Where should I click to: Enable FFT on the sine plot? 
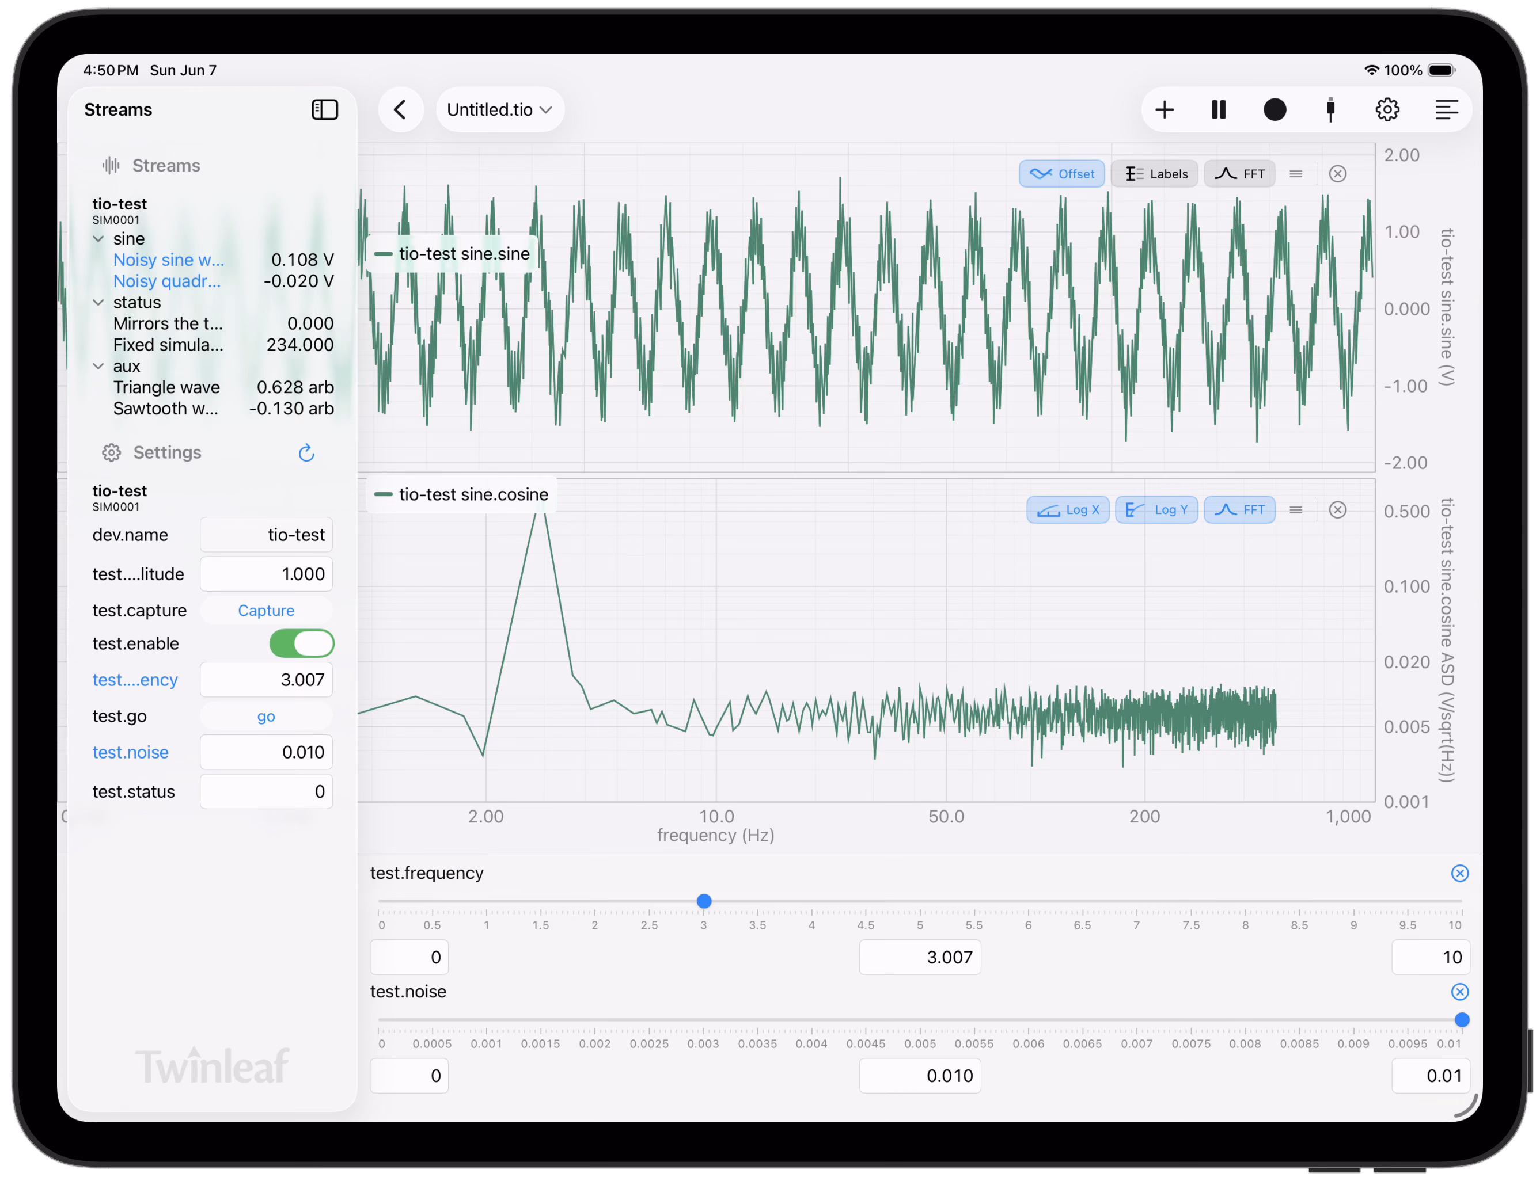[1239, 174]
